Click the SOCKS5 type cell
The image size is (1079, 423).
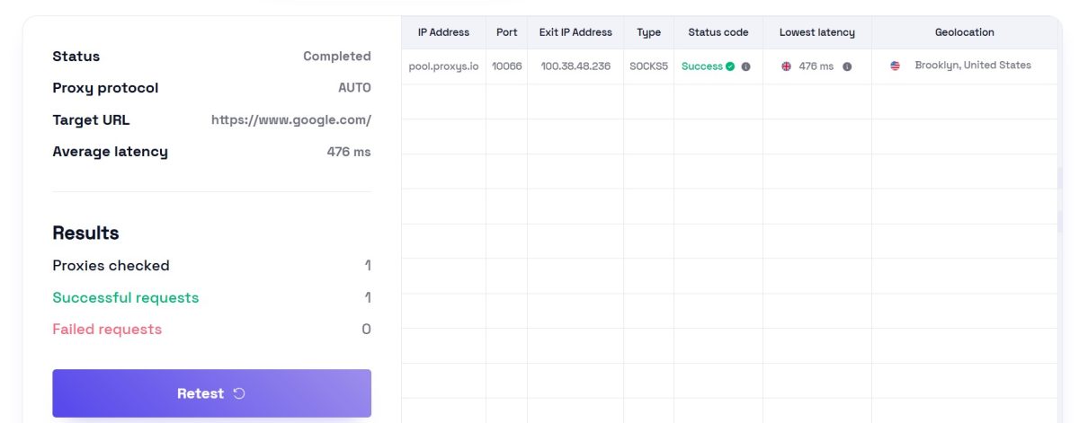tap(648, 66)
